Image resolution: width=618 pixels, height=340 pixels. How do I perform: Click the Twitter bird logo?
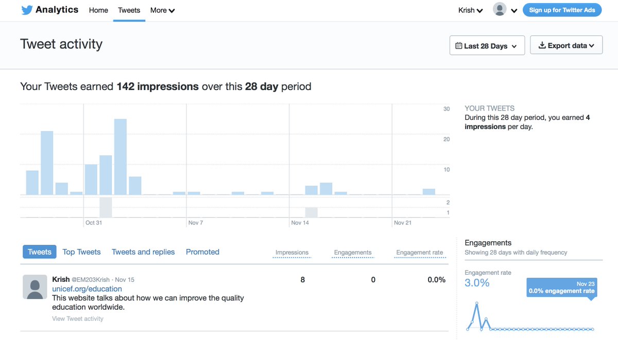tap(27, 10)
